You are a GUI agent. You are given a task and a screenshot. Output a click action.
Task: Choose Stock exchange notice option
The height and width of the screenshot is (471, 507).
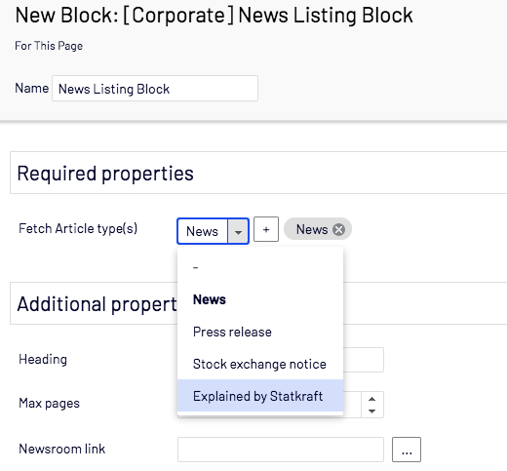(x=259, y=364)
